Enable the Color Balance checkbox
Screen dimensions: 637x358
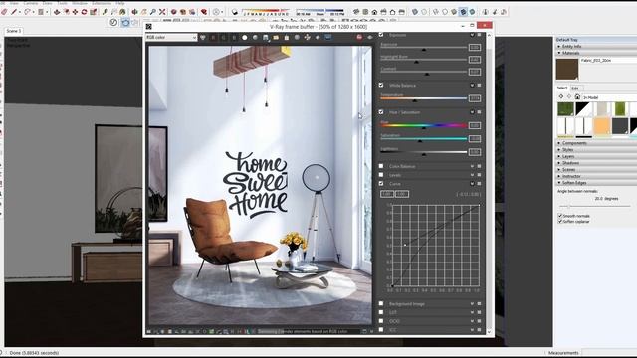tap(381, 166)
